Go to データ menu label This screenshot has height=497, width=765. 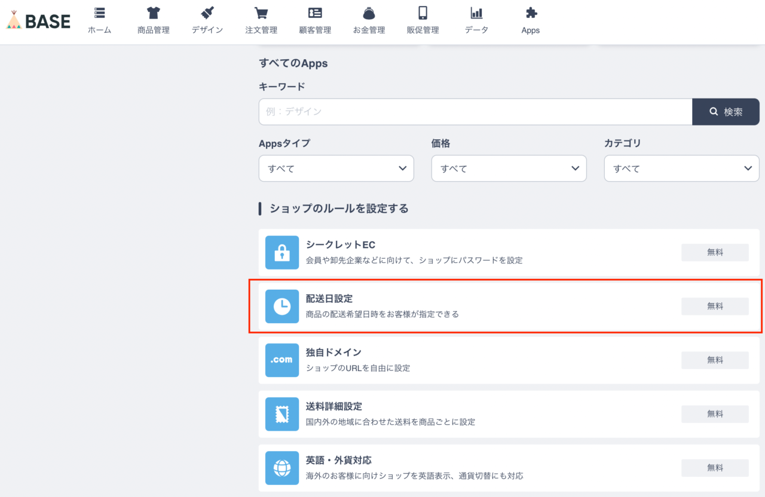pos(476,30)
